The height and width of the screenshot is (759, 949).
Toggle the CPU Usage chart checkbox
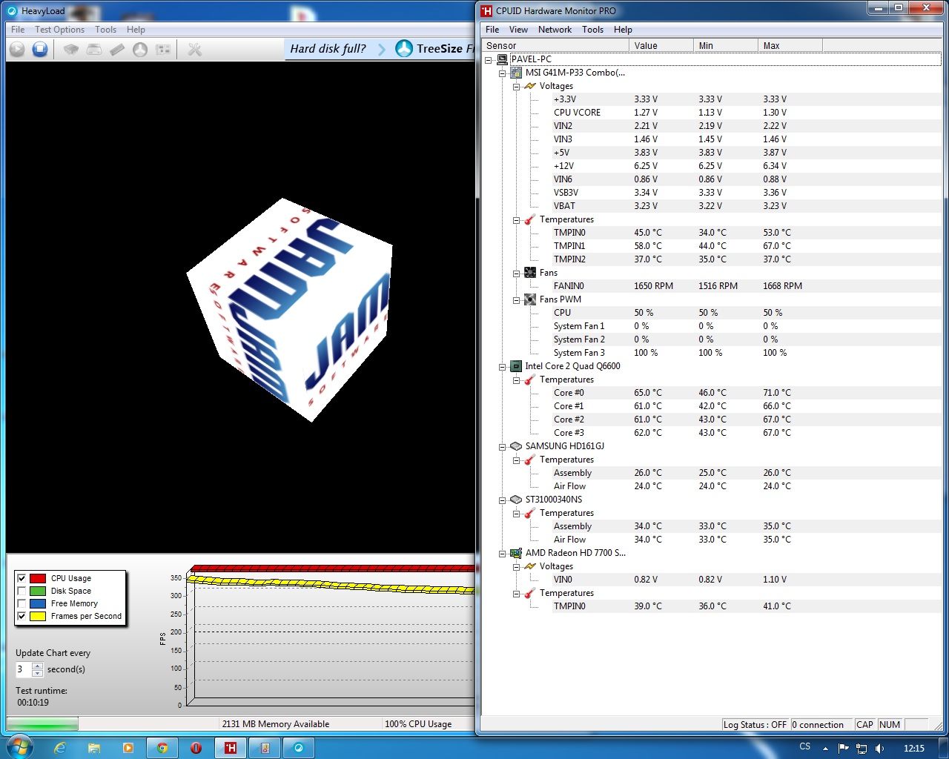click(22, 578)
